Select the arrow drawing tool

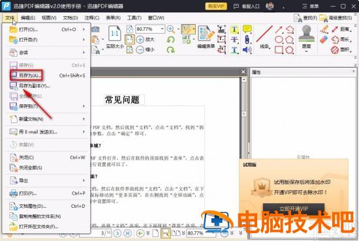click(x=279, y=29)
